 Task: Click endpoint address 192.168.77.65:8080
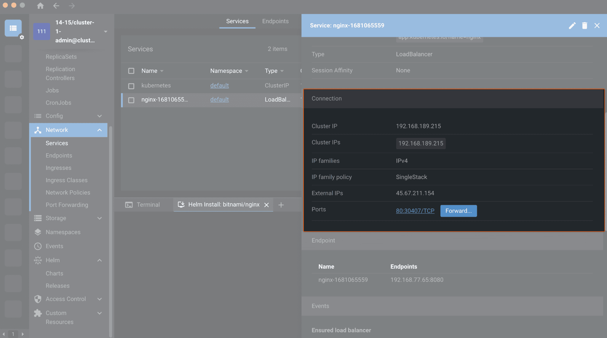417,280
